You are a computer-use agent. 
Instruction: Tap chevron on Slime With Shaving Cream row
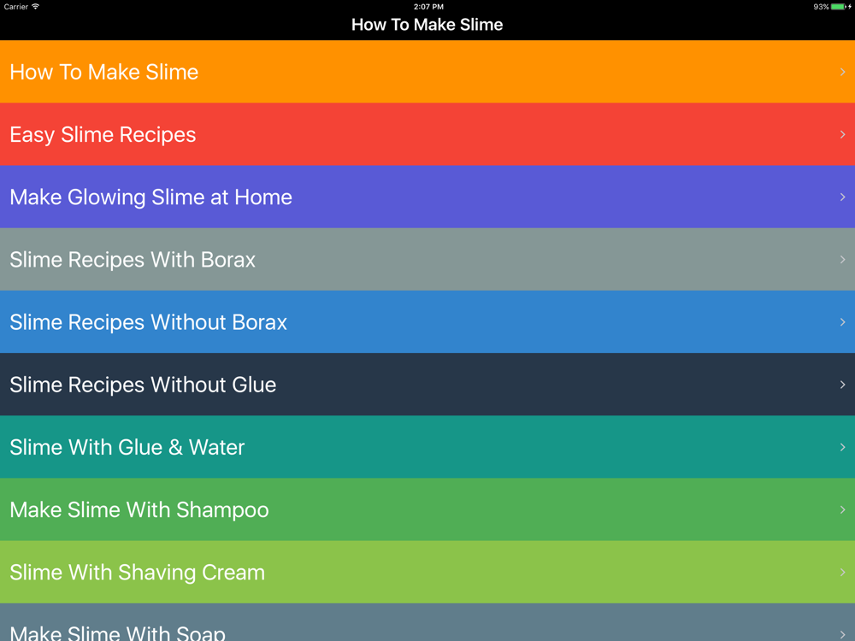coord(842,573)
